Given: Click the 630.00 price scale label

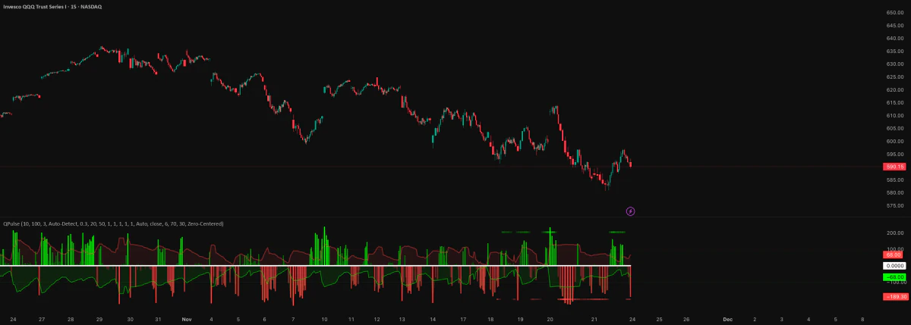Looking at the screenshot, I should [894, 64].
